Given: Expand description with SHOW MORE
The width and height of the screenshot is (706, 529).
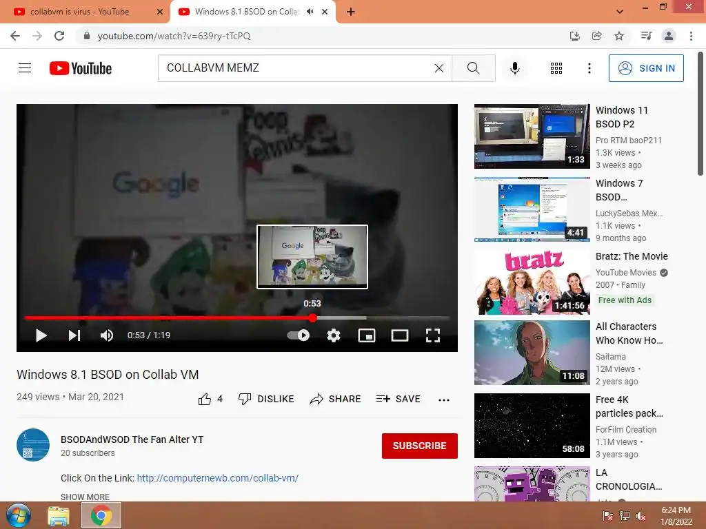Looking at the screenshot, I should [85, 497].
